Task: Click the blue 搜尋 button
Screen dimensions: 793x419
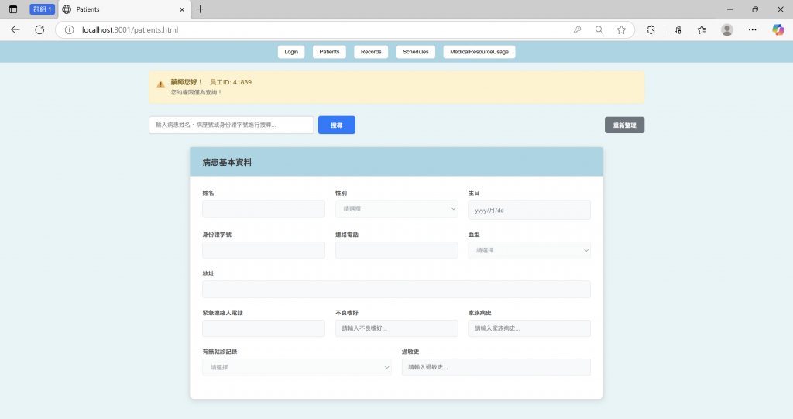Action: (337, 125)
